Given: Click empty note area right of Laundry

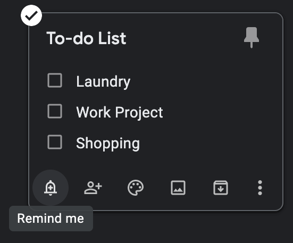Looking at the screenshot, I should [206, 81].
